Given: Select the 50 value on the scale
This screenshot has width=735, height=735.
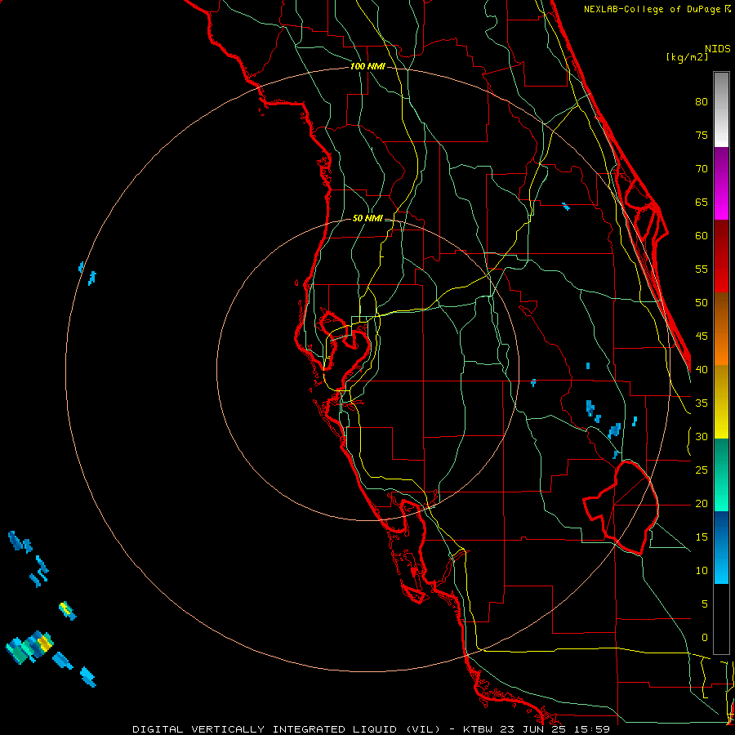Looking at the screenshot, I should coord(702,302).
